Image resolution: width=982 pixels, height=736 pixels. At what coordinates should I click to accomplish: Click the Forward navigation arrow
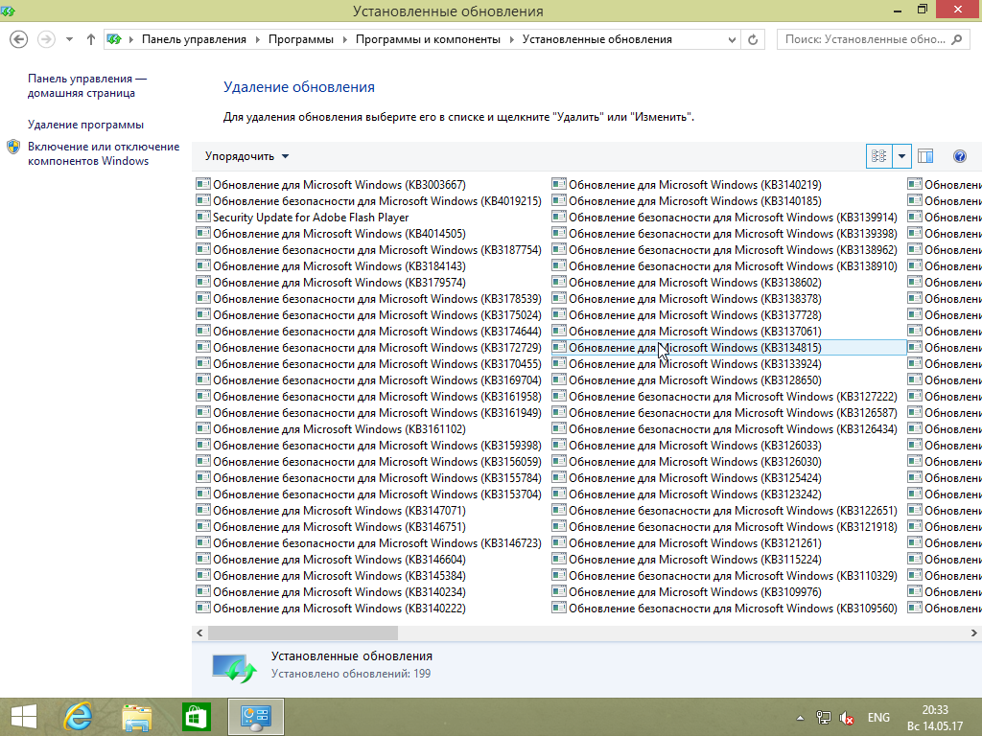(46, 39)
